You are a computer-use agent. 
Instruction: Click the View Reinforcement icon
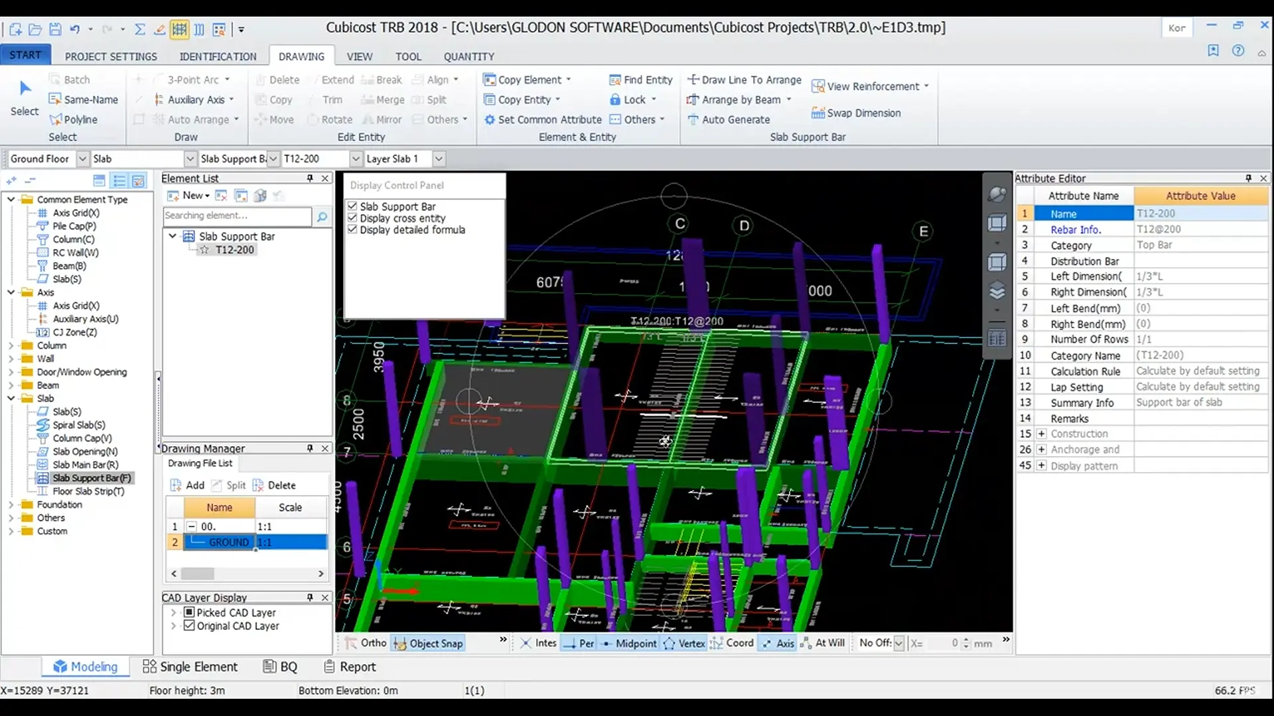click(817, 86)
